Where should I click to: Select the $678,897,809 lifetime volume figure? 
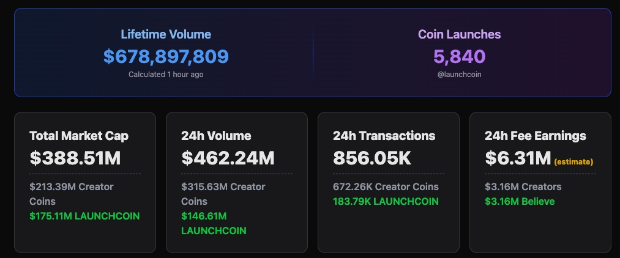166,56
